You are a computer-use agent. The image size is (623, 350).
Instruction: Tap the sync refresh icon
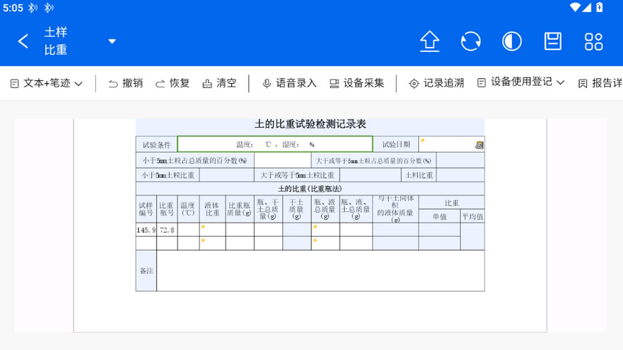point(471,41)
